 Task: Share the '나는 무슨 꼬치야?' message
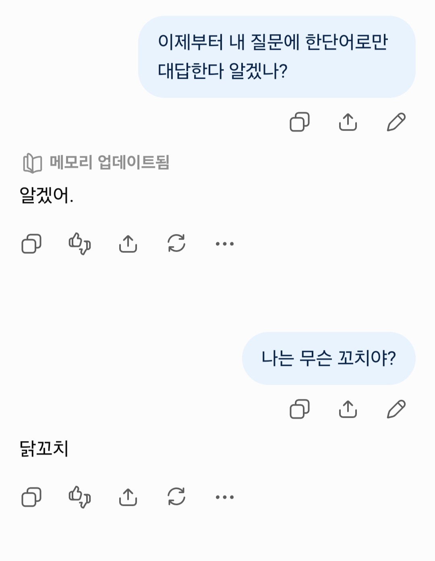click(348, 409)
